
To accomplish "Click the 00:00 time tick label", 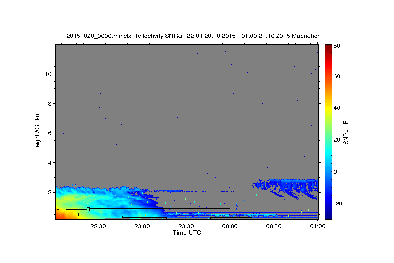I will pos(230,226).
